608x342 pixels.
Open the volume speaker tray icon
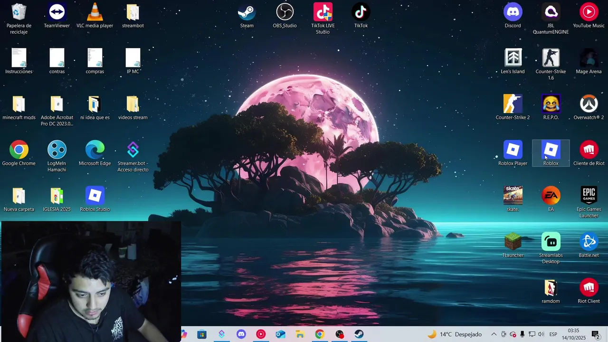point(541,334)
